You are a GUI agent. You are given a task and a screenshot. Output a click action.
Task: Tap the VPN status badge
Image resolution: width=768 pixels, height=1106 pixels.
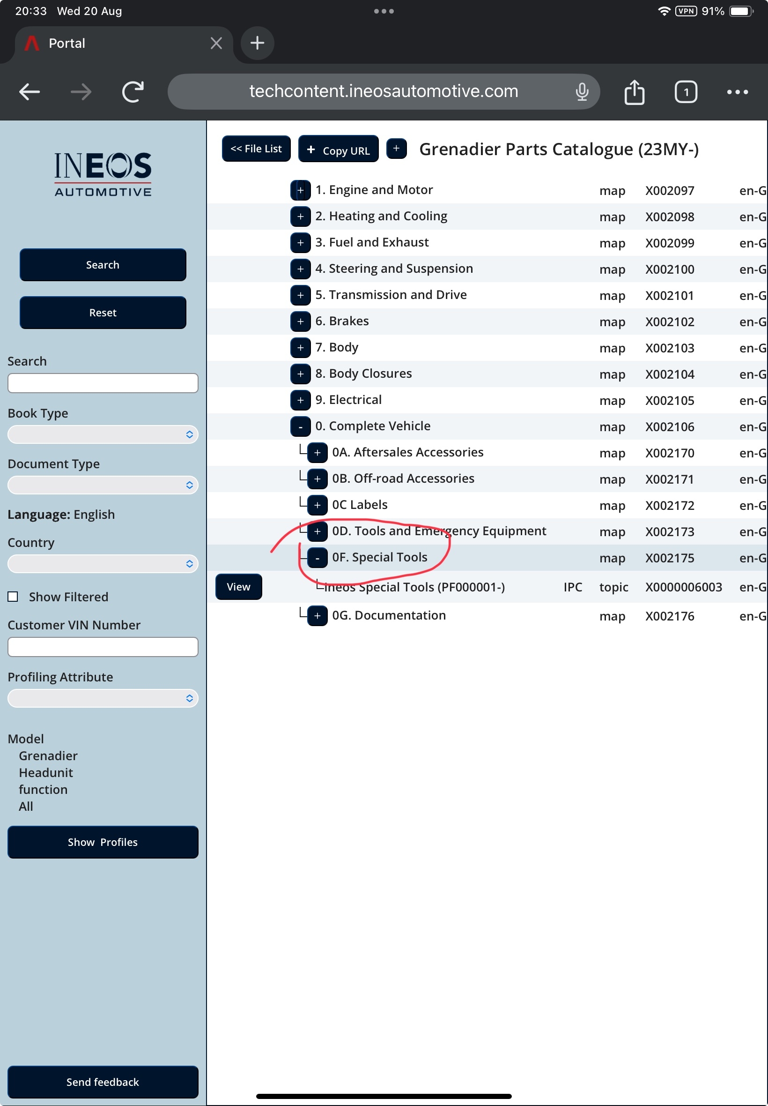[686, 11]
